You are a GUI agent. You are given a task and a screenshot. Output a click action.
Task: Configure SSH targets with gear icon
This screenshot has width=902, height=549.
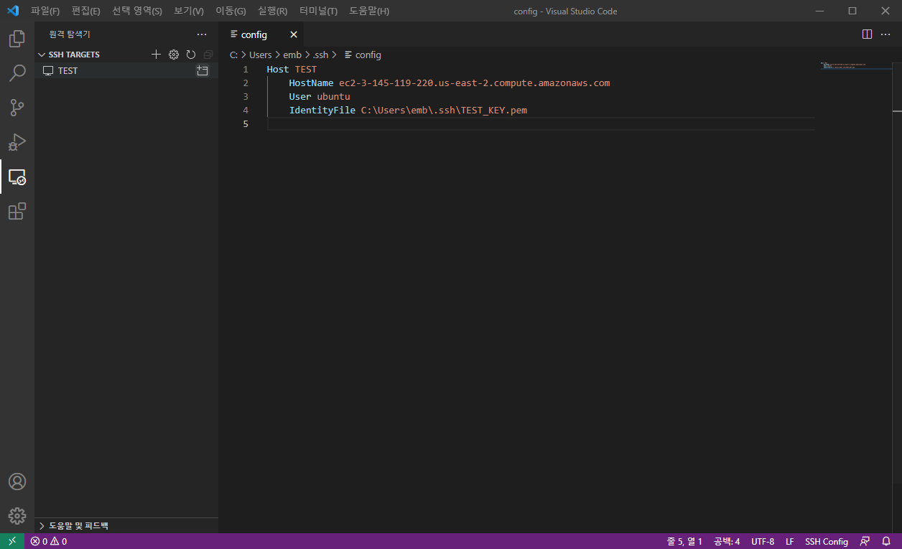pyautogui.click(x=173, y=55)
